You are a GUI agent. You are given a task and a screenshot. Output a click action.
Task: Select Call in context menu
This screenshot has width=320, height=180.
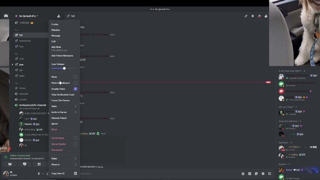(53, 41)
